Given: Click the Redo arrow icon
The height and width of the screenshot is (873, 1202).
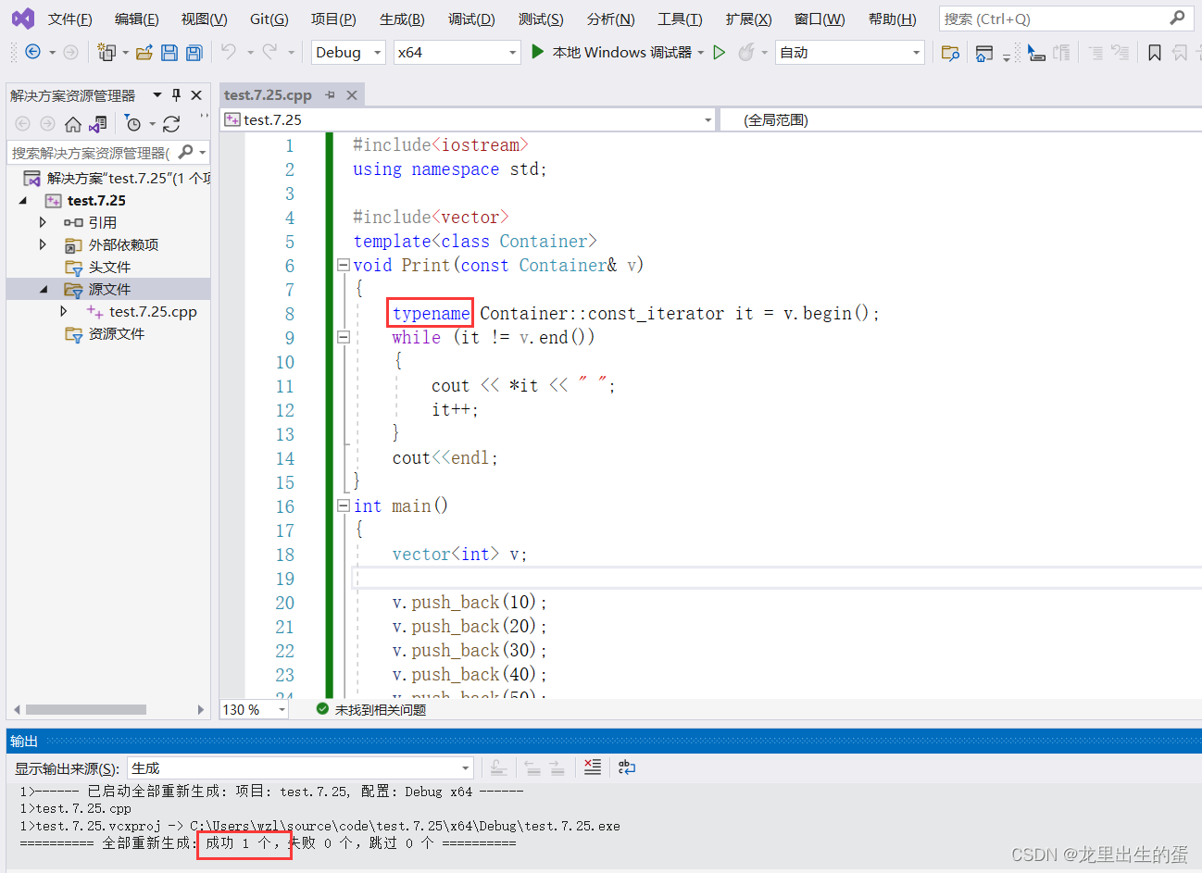Looking at the screenshot, I should 269,52.
